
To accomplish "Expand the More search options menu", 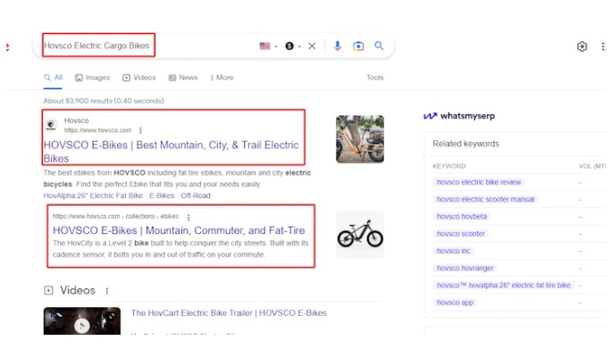I will 222,78.
